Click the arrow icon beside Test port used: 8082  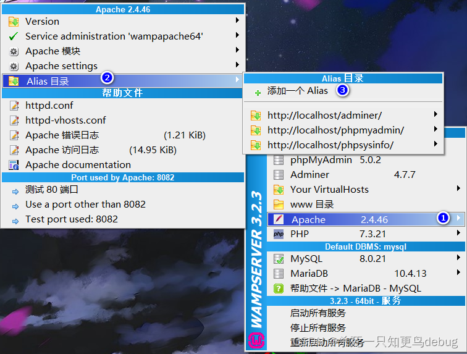(x=15, y=221)
